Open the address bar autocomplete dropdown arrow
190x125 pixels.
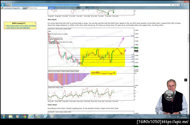pyautogui.click(x=173, y=5)
